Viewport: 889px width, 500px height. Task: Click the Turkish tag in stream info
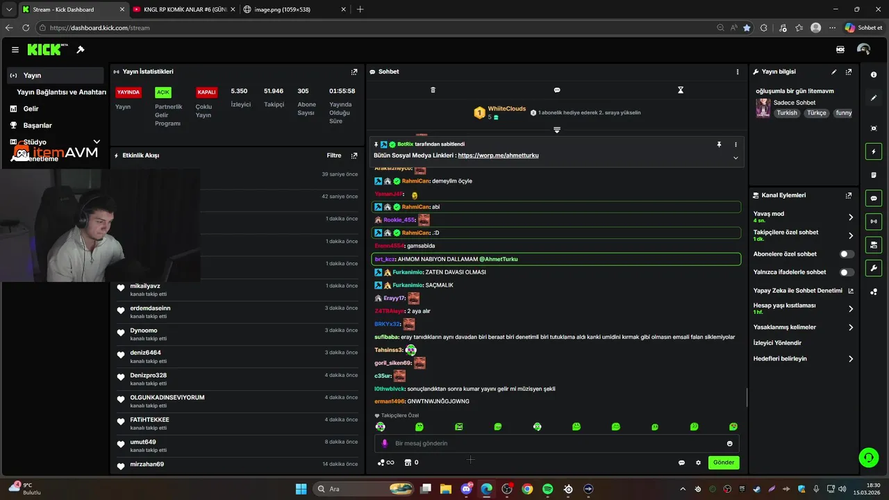787,112
